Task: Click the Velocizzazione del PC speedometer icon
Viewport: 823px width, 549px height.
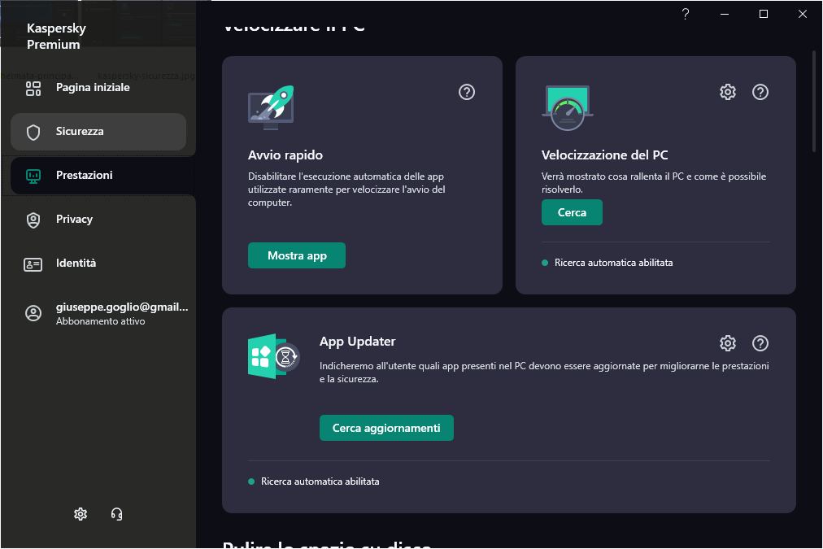Action: (x=567, y=107)
